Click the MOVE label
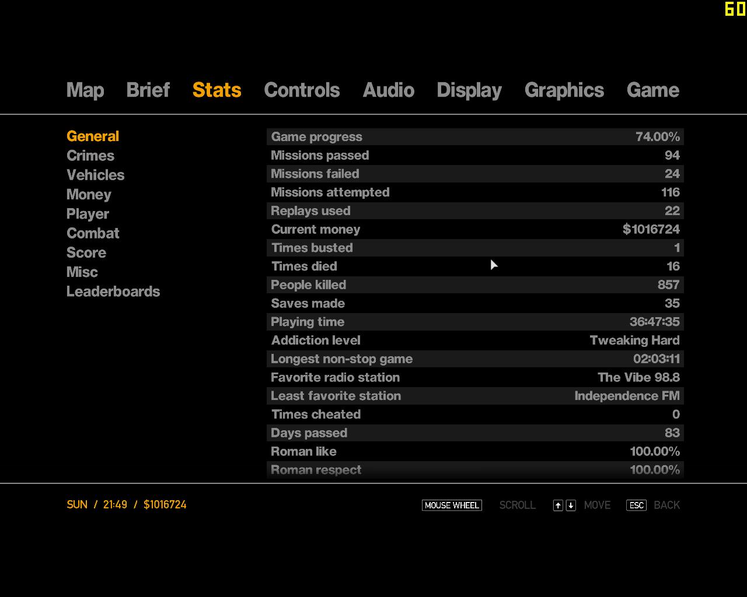Image resolution: width=747 pixels, height=597 pixels. (598, 505)
